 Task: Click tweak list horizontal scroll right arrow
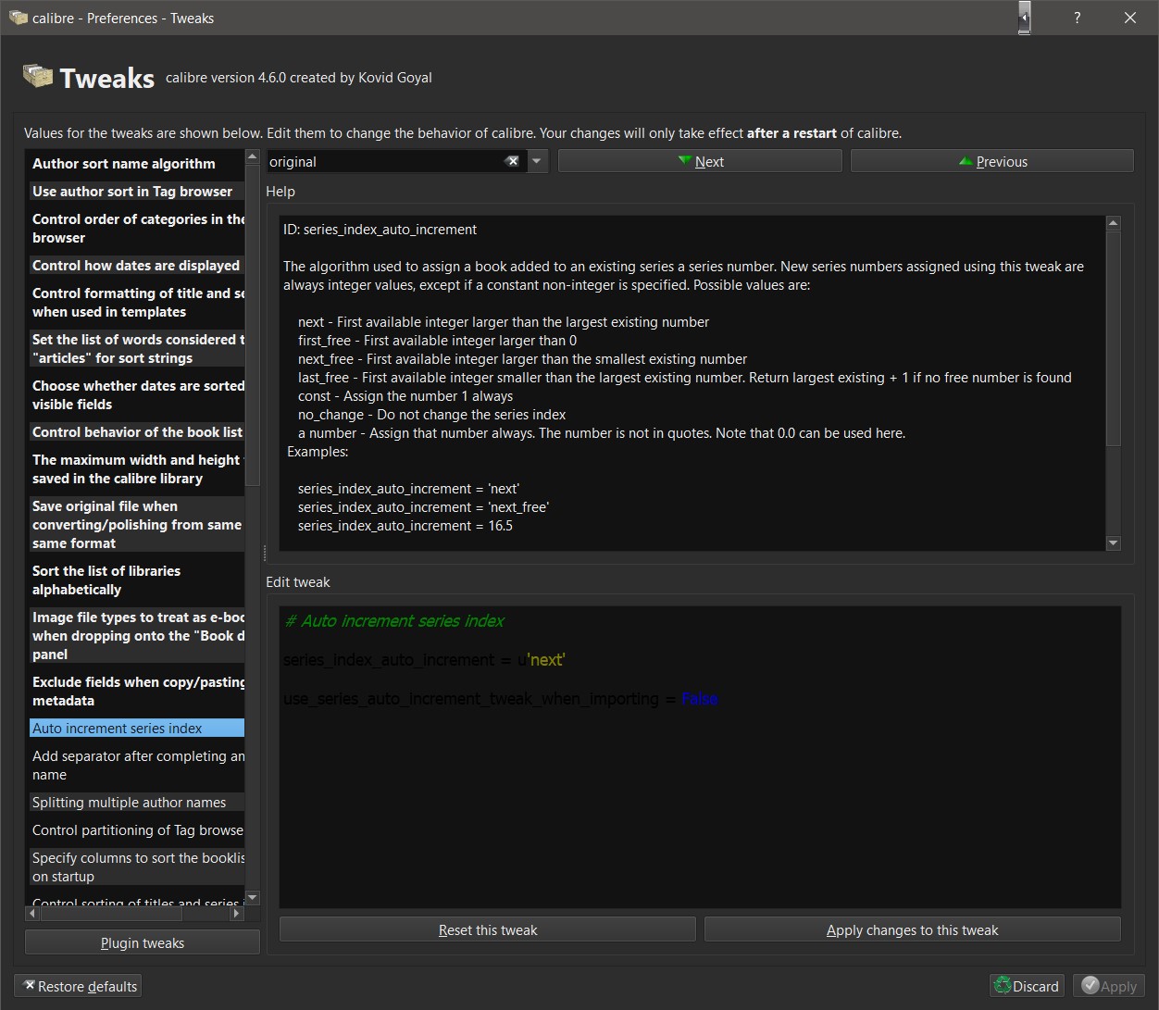pos(236,913)
